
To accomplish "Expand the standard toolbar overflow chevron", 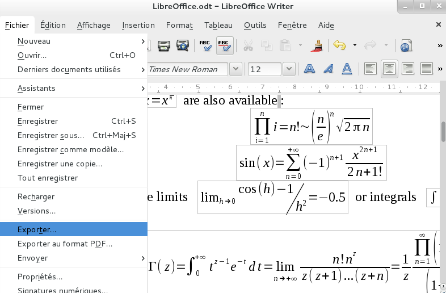I will pyautogui.click(x=440, y=45).
